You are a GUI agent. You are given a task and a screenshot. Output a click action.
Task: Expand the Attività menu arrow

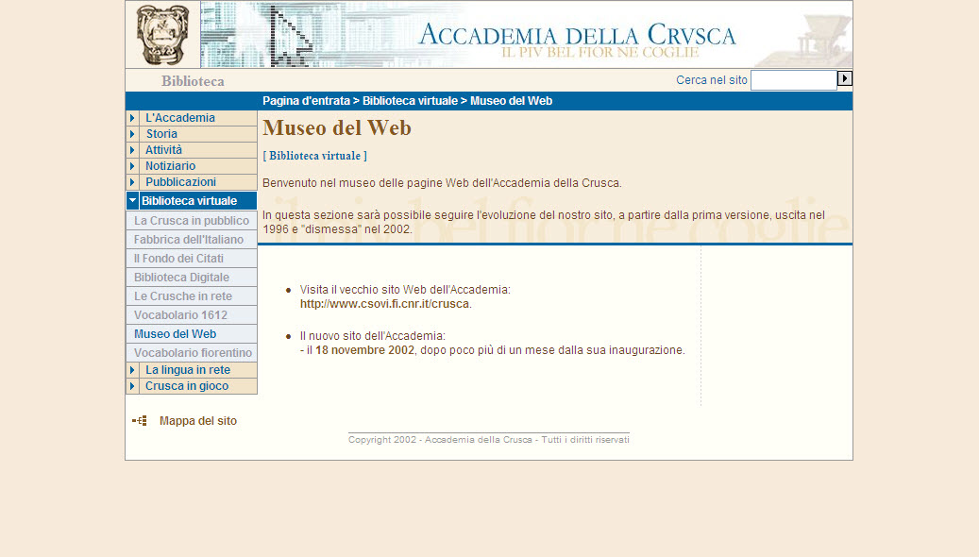point(132,150)
